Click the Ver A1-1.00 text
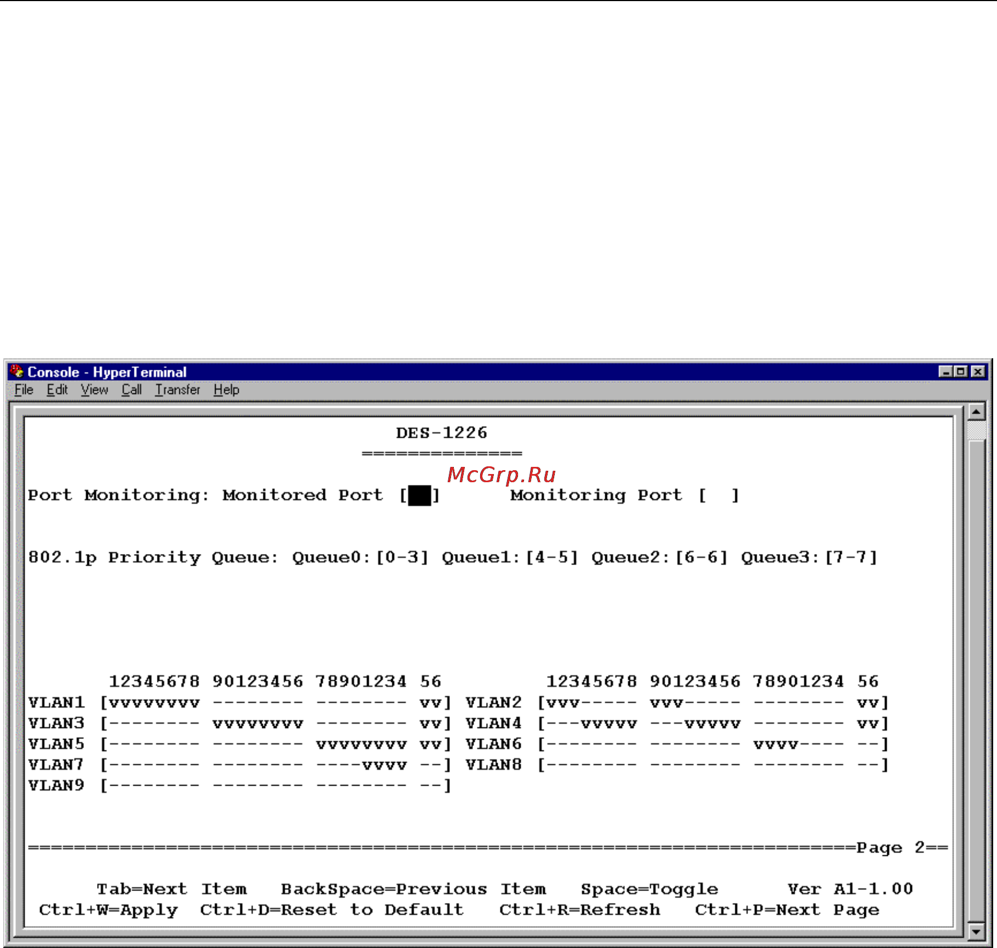The width and height of the screenshot is (997, 948). [x=850, y=889]
